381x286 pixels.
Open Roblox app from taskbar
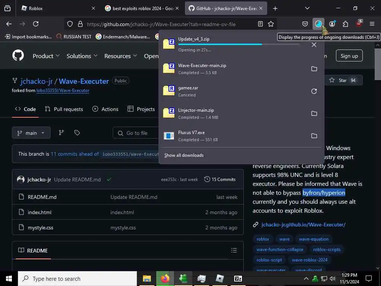coord(220,279)
